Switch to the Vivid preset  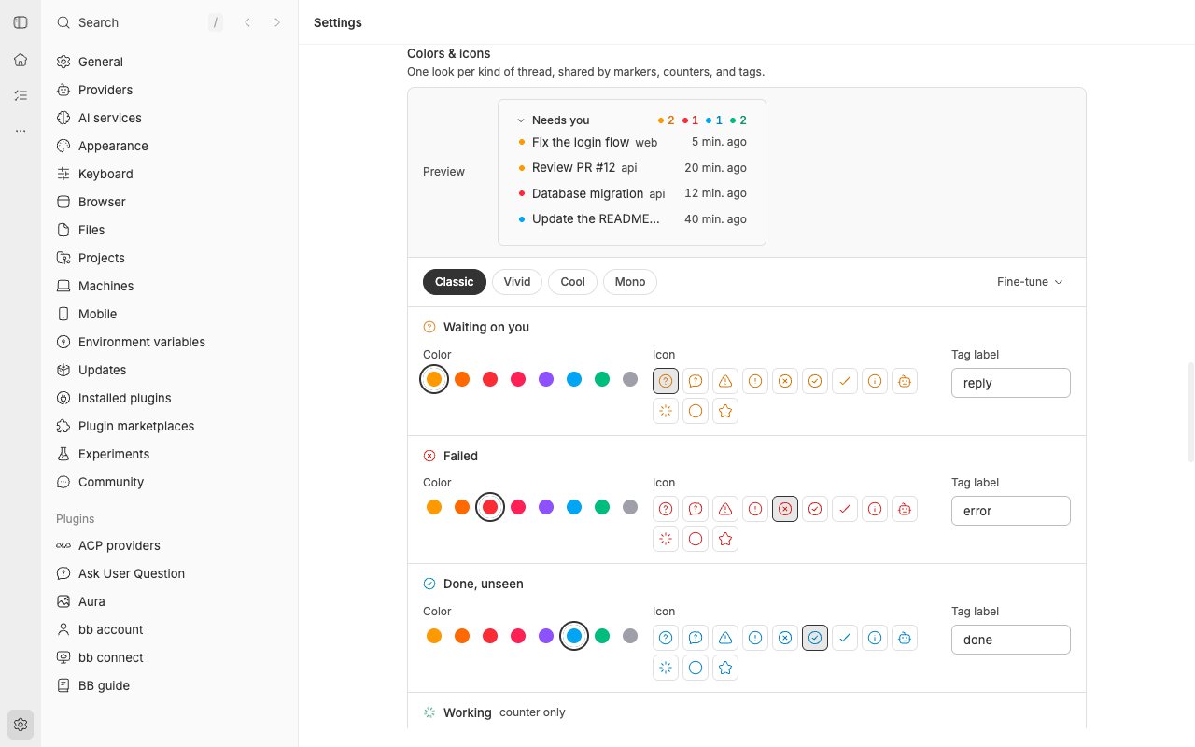coord(517,282)
